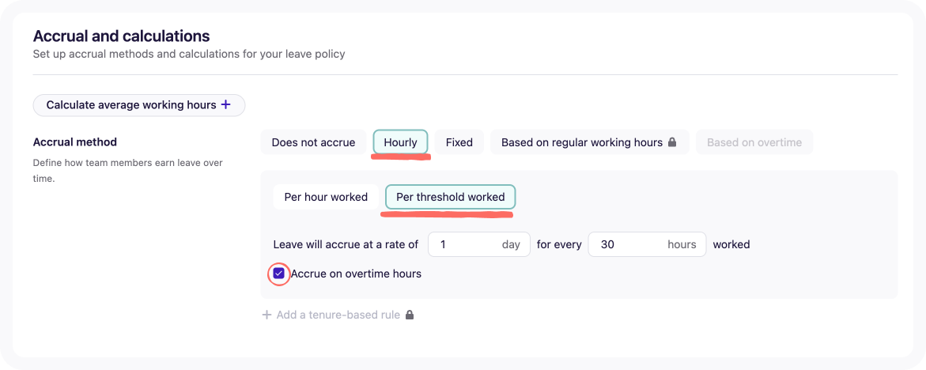
Task: Click the Accrual and calculations heading
Action: (x=121, y=36)
